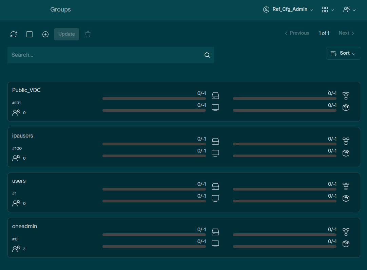Select the ipausers group card name
This screenshot has height=270, width=367.
pos(22,136)
